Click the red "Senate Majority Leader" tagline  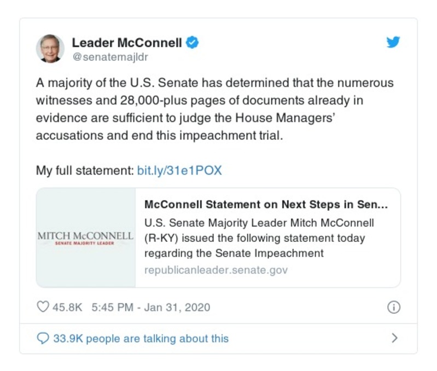point(85,243)
